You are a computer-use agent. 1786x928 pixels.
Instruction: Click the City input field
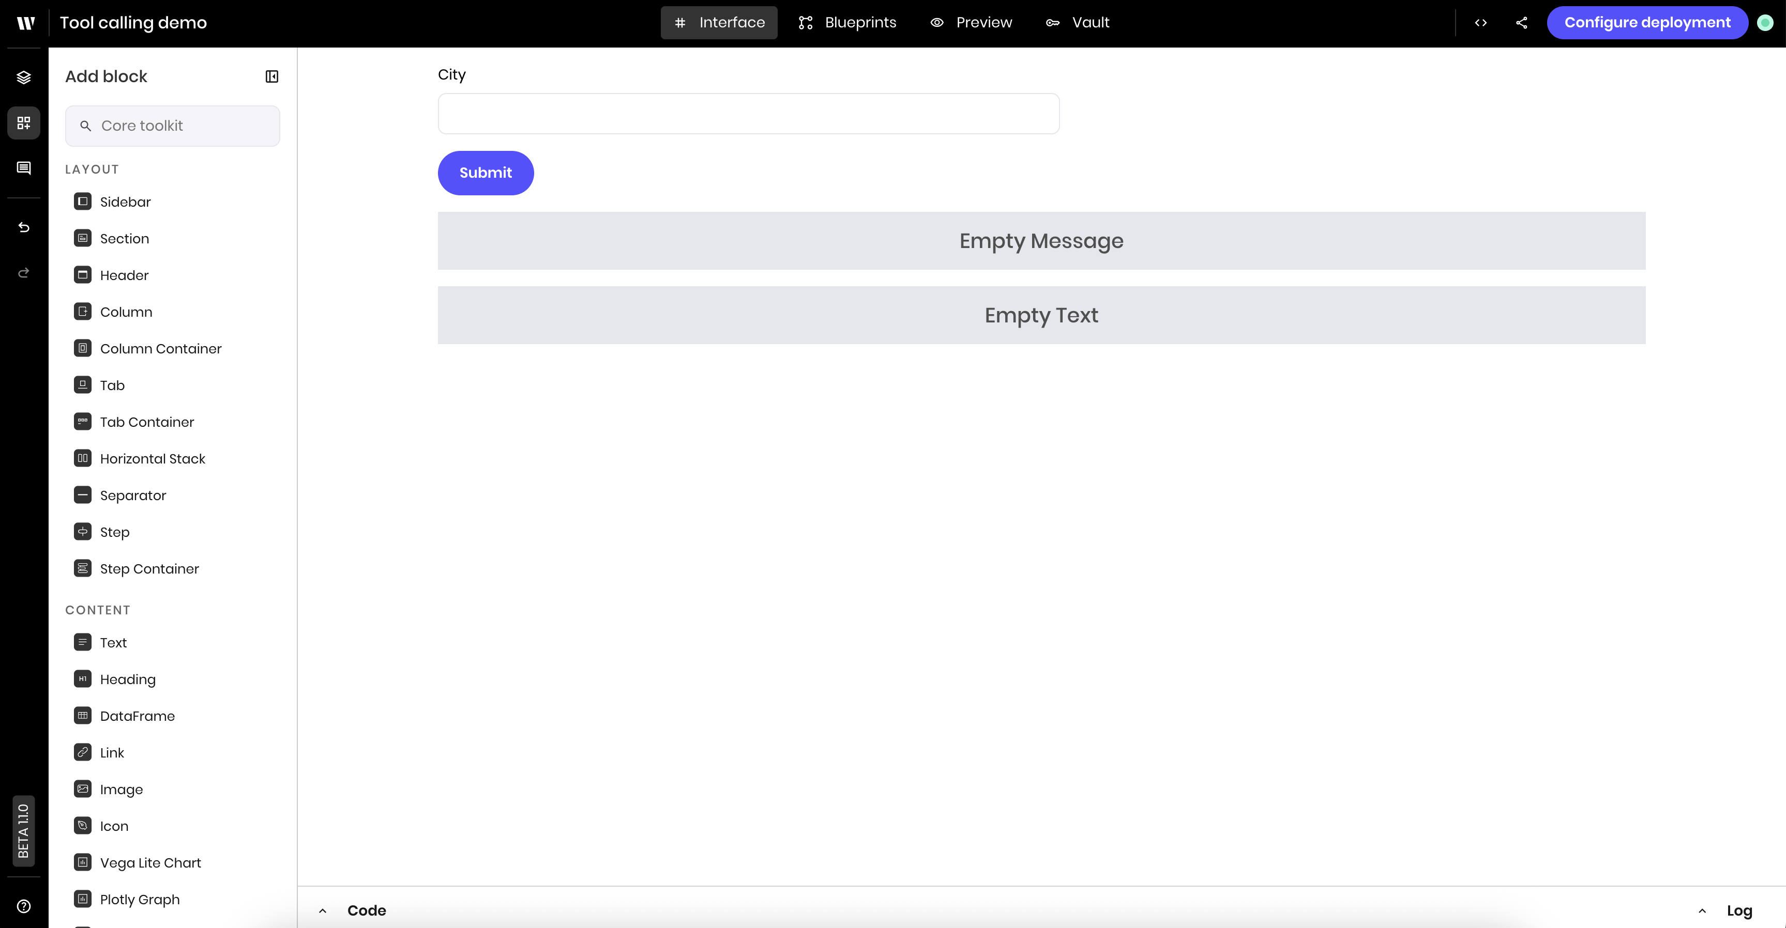click(748, 114)
